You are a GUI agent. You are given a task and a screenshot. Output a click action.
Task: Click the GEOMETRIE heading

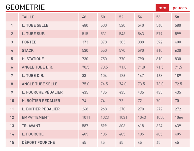click(x=25, y=7)
